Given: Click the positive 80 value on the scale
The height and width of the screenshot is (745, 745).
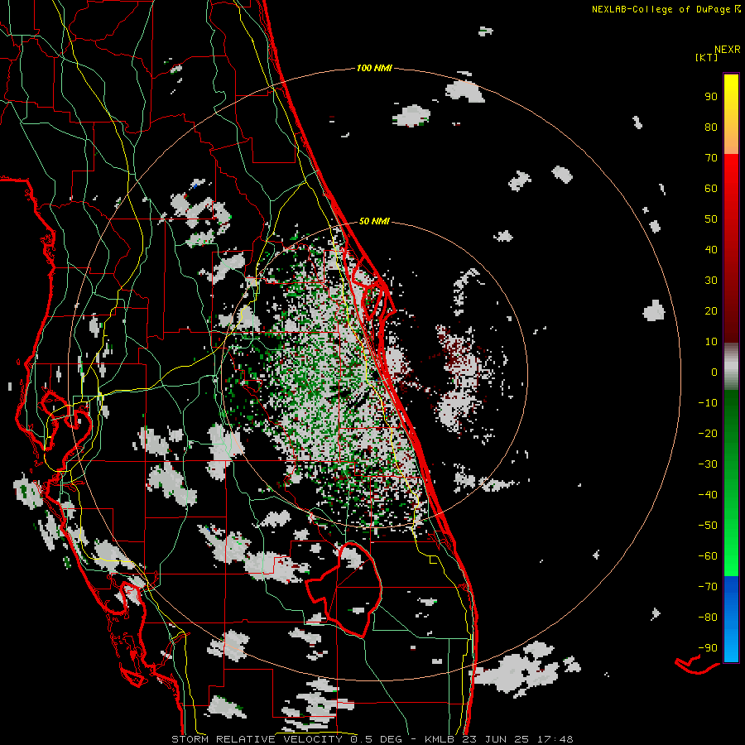Looking at the screenshot, I should [711, 127].
